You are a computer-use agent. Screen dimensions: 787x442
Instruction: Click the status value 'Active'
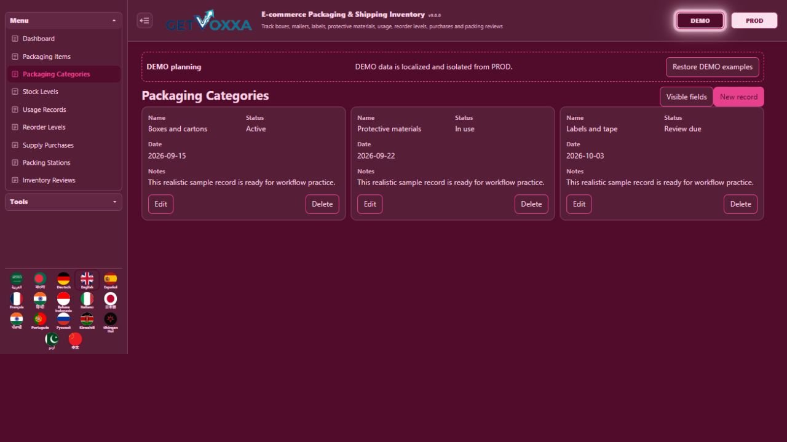(256, 129)
